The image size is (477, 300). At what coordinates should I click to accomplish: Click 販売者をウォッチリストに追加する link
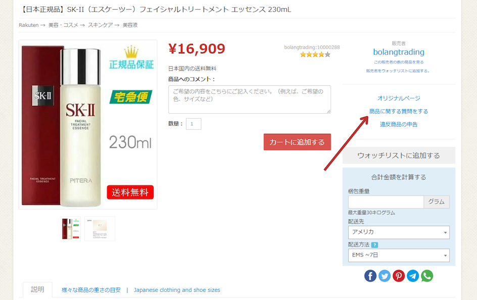[x=399, y=71]
